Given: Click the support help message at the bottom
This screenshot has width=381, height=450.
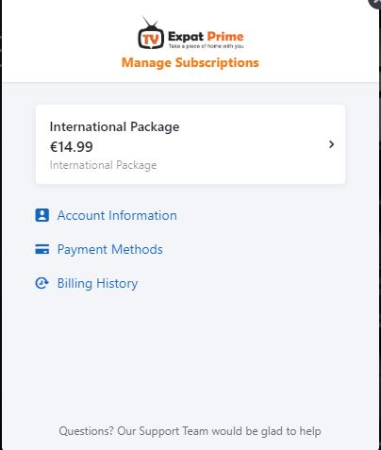Looking at the screenshot, I should click(190, 431).
